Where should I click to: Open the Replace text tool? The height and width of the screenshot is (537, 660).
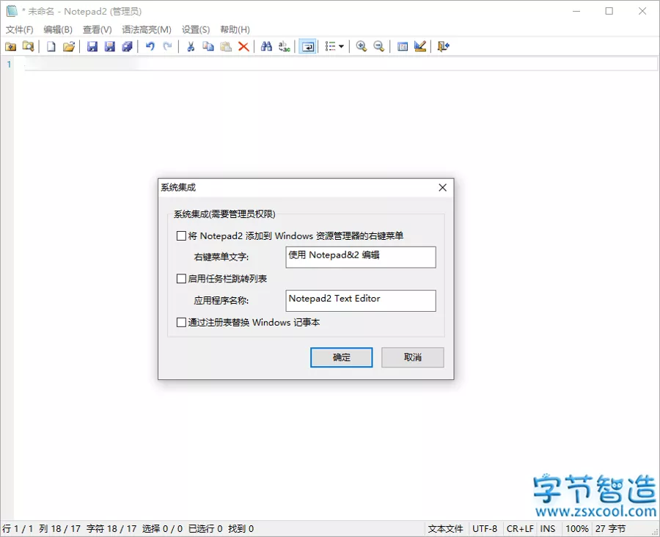tap(284, 46)
